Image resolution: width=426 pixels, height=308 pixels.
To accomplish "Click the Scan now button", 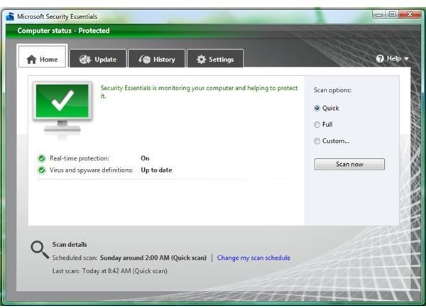I will [349, 165].
